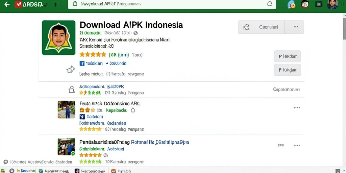This screenshot has height=173, width=346.
Task: Open the three-dots menu for Pendaiaarldlca row
Action: [297, 145]
